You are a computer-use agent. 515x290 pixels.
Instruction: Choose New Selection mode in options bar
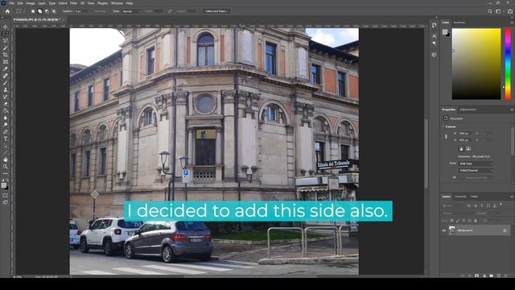point(33,11)
